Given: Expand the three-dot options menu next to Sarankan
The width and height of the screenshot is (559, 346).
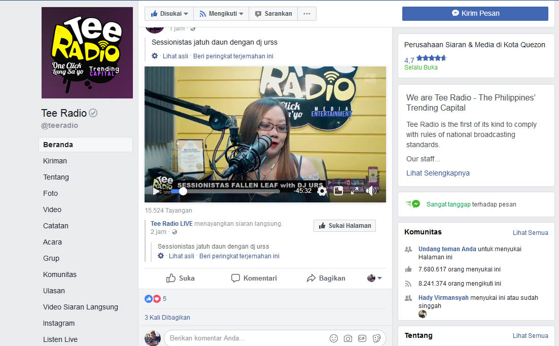Looking at the screenshot, I should [306, 14].
